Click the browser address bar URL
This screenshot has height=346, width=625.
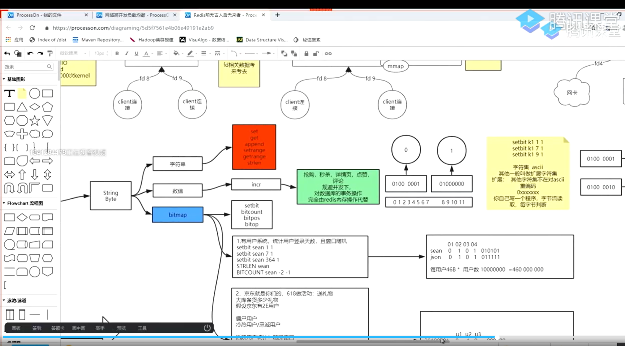(133, 28)
